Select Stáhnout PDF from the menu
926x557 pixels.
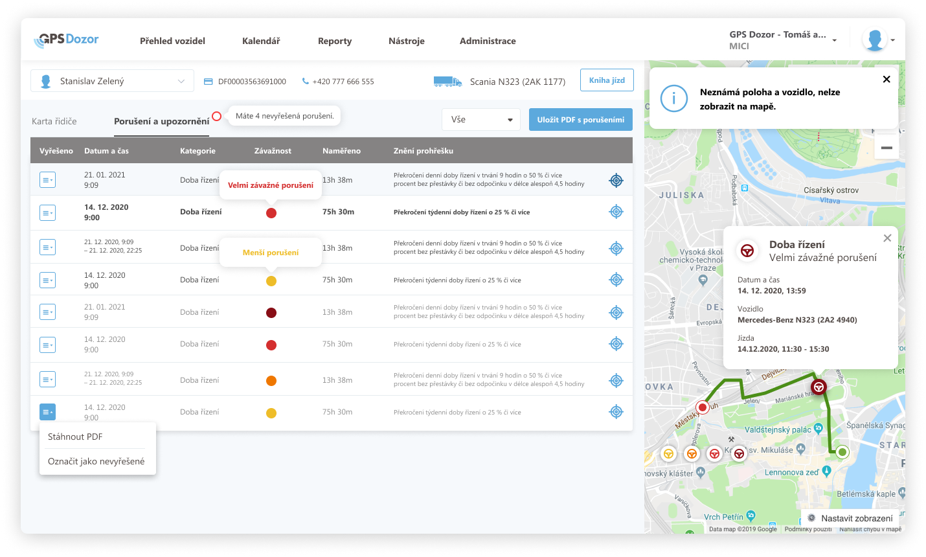pyautogui.click(x=75, y=437)
